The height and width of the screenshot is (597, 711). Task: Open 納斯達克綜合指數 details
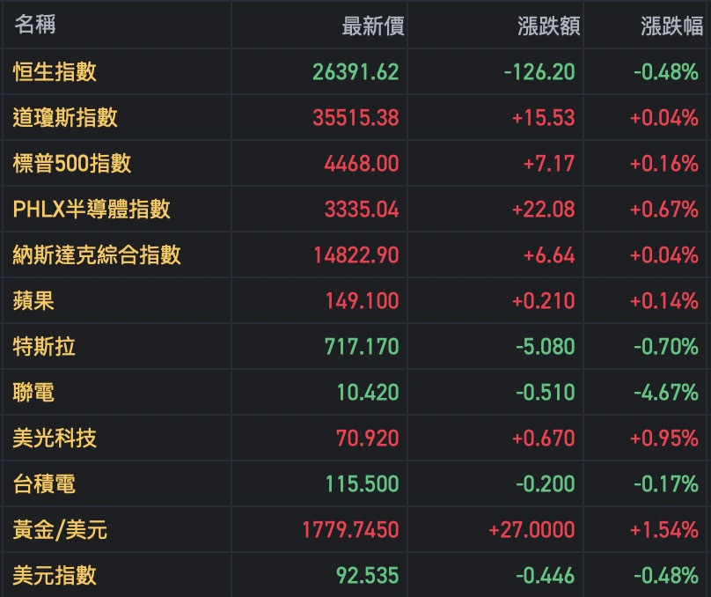tap(97, 255)
